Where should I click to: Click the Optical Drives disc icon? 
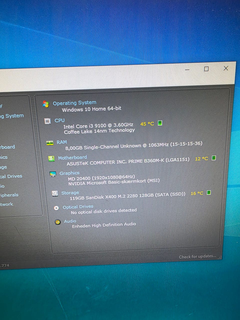(56, 208)
